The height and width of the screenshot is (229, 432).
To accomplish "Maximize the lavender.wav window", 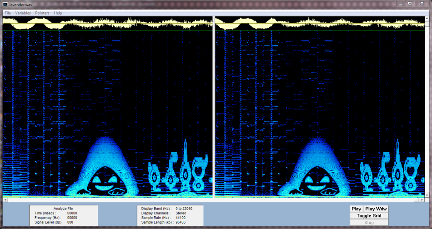I will 410,3.
